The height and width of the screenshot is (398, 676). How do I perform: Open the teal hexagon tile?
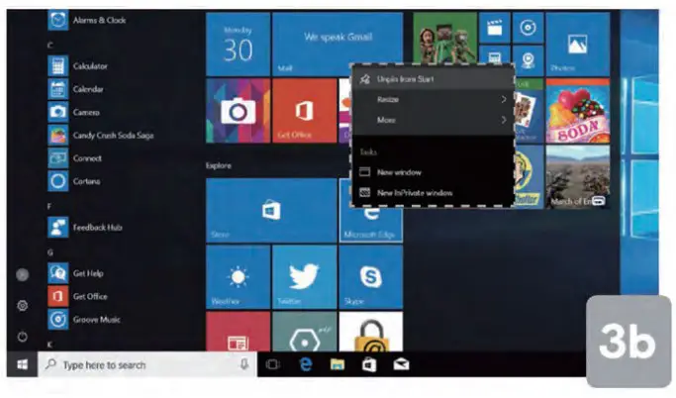[x=305, y=331]
